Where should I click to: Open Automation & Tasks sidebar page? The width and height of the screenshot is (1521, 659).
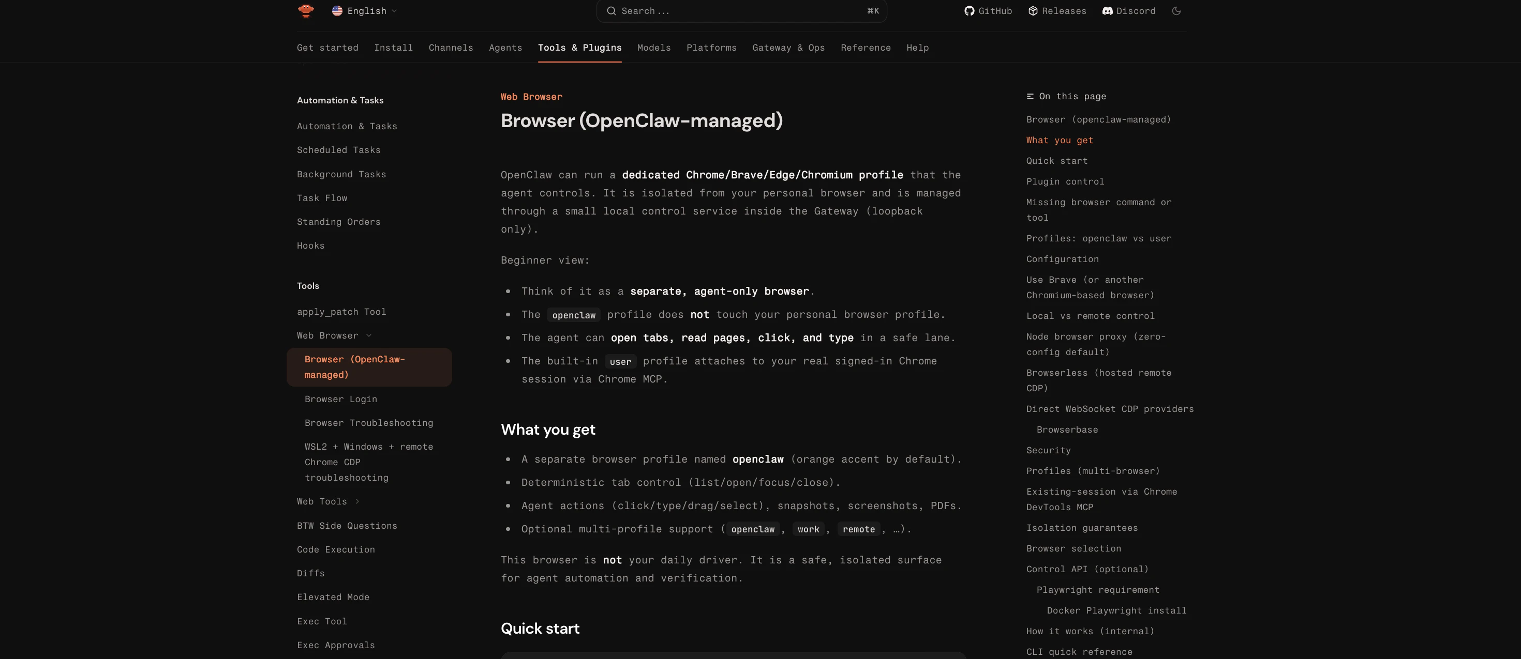point(347,126)
